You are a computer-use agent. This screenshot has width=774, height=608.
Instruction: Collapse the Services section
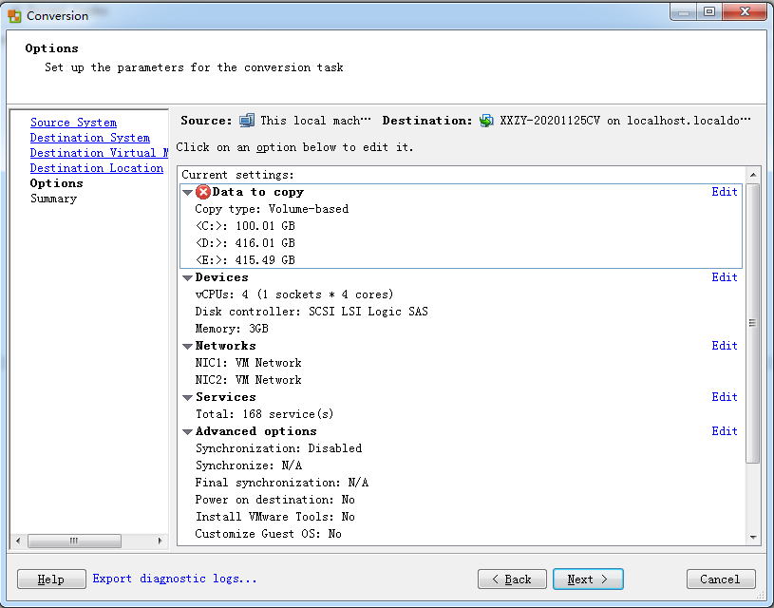pyautogui.click(x=188, y=398)
